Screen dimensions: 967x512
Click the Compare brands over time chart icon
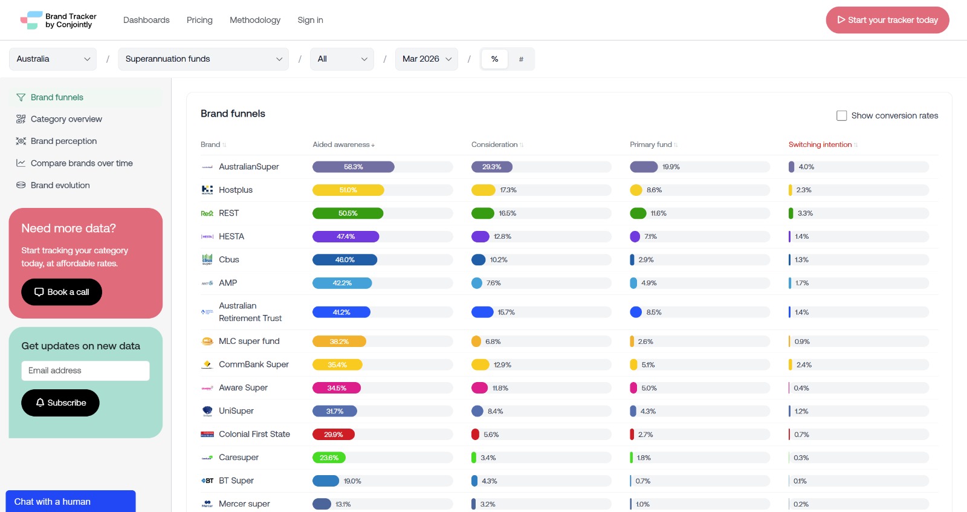coord(21,163)
